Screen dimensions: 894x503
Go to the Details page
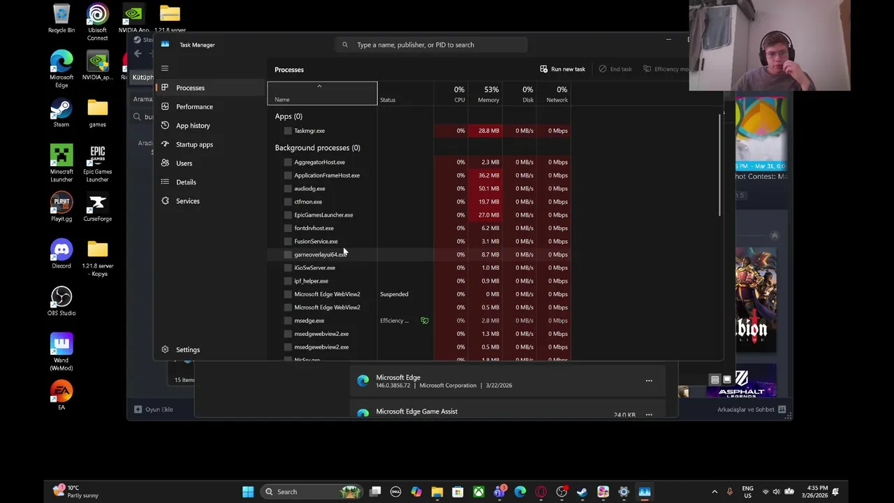pos(210,182)
